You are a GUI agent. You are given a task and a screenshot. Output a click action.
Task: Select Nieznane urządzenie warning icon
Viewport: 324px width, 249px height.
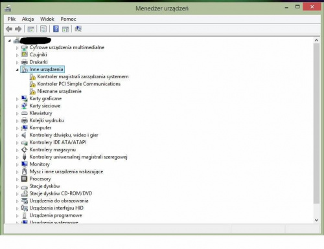tap(32, 91)
